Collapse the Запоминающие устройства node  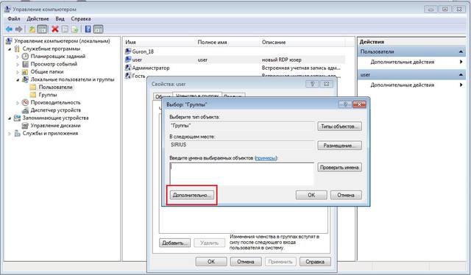[x=10, y=118]
